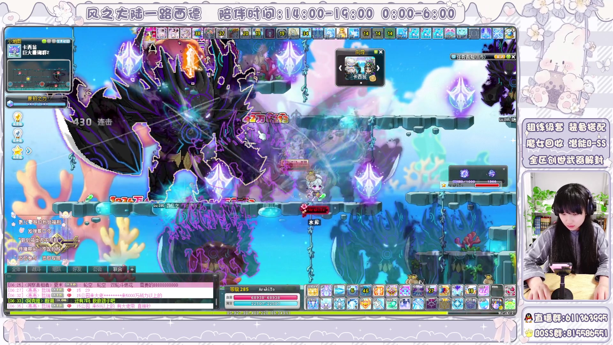Click the 水库 guild name tag
Screen dimensions: 613x345
click(314, 222)
